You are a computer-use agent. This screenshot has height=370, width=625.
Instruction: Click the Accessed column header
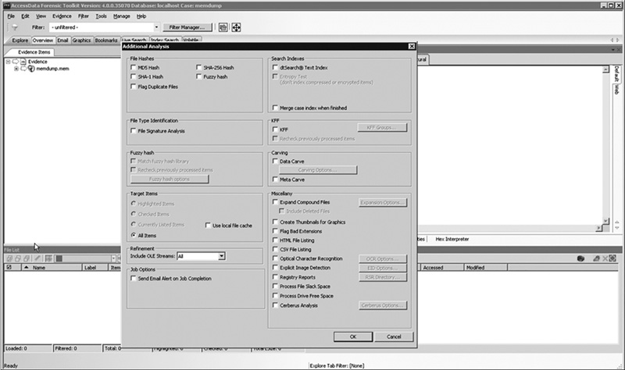[441, 268]
